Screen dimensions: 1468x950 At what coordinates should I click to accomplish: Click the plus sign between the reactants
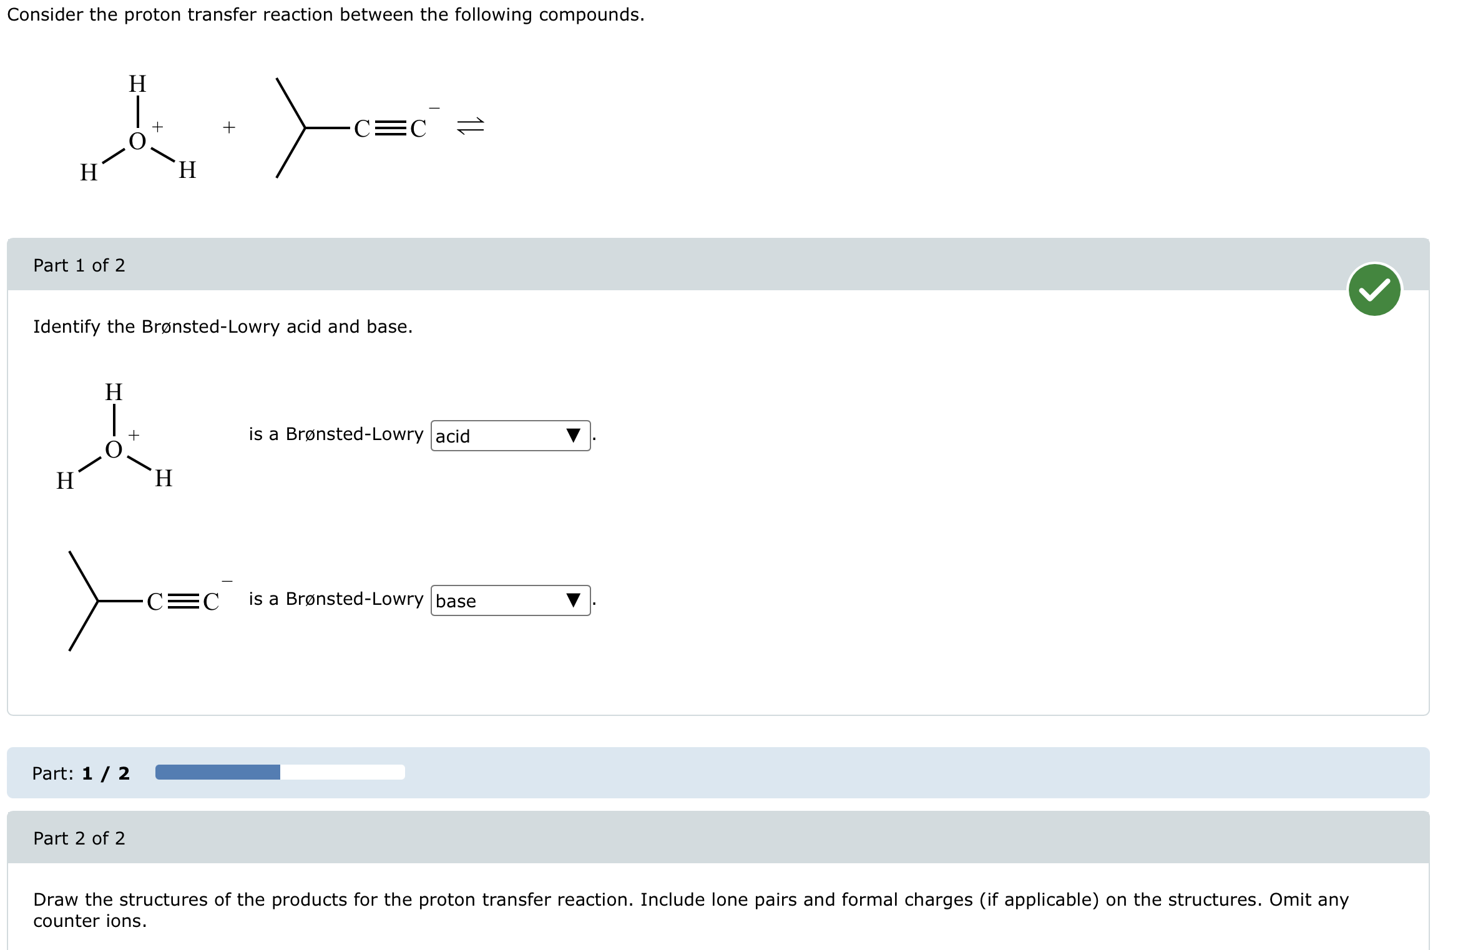[228, 127]
